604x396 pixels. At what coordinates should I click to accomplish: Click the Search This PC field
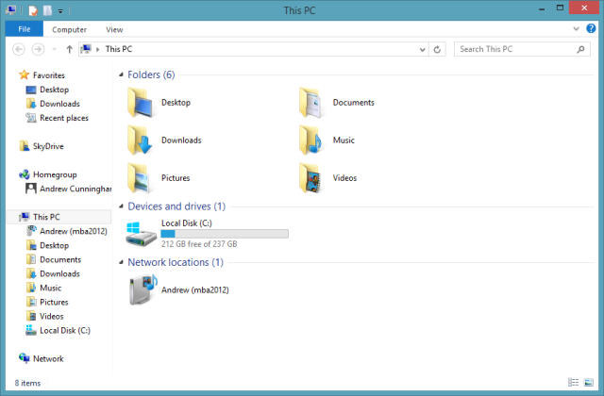pyautogui.click(x=522, y=49)
